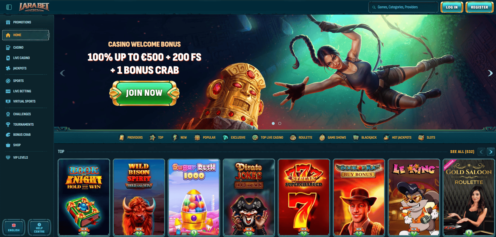Select the first banner slide dot
Viewport: 496px width, 237px height.
coord(273,123)
